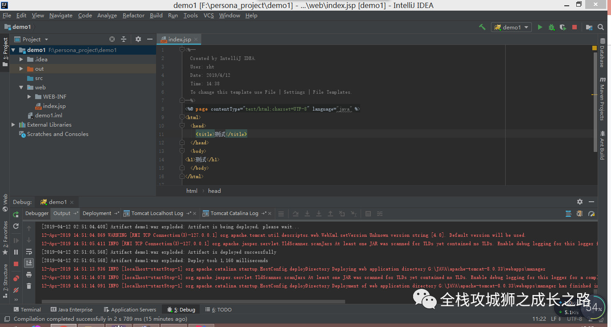
Task: Open 6: TODO tool window button
Action: coord(218,310)
